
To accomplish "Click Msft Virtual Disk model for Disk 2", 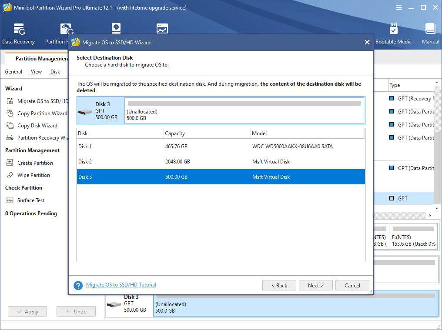I will pos(271,161).
